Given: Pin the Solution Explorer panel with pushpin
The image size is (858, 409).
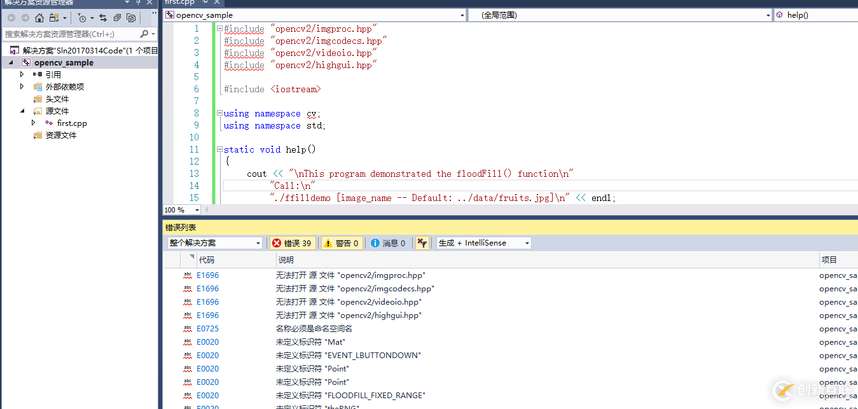Looking at the screenshot, I should pos(138,3).
